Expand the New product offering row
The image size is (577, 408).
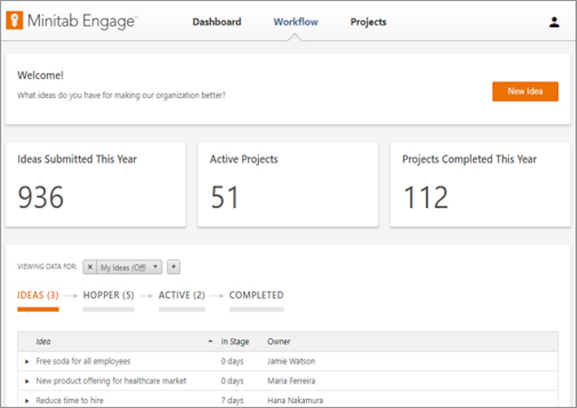27,381
